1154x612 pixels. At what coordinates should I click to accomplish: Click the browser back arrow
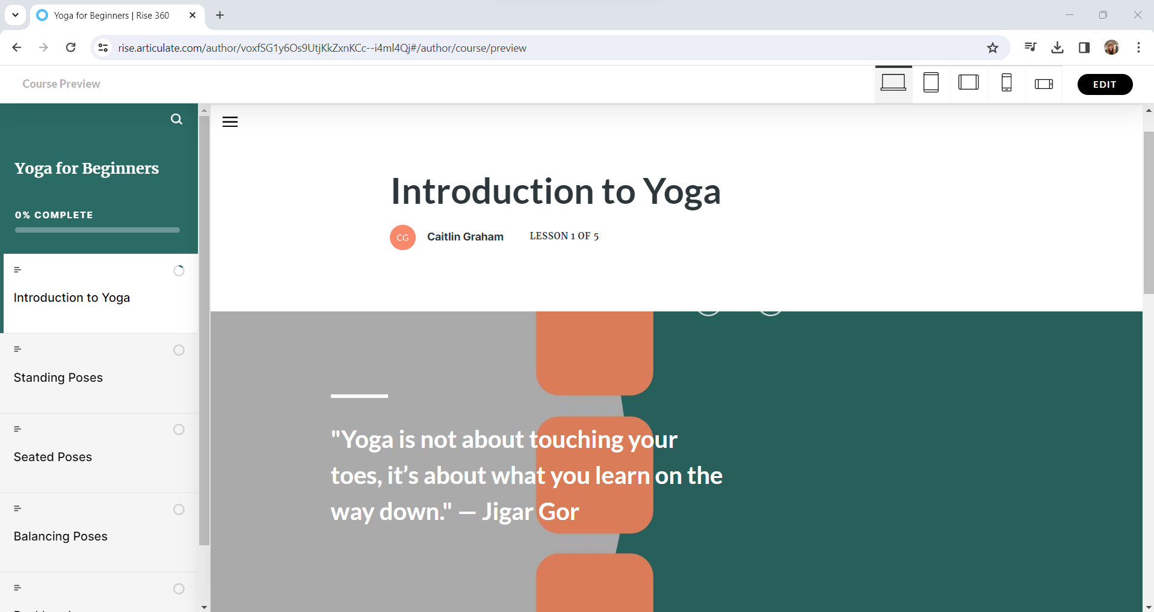(17, 47)
